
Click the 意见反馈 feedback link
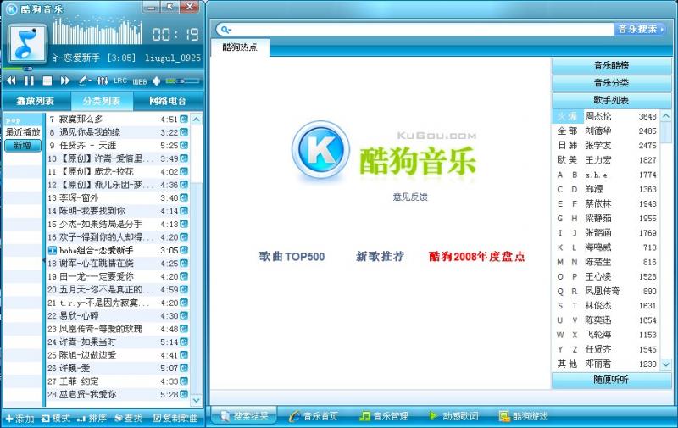(x=410, y=197)
